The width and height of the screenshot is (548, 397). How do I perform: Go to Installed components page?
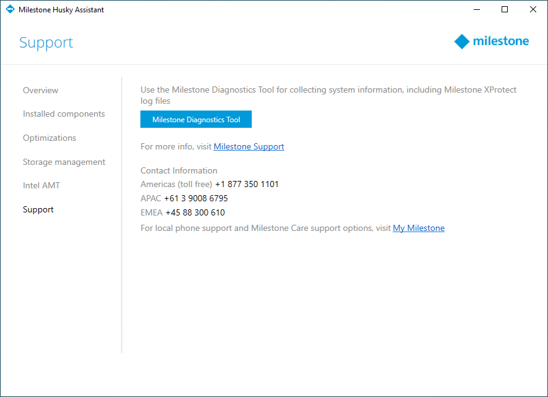click(64, 114)
